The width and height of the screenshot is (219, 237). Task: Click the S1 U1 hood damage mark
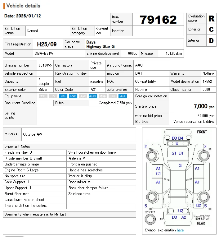(x=177, y=153)
